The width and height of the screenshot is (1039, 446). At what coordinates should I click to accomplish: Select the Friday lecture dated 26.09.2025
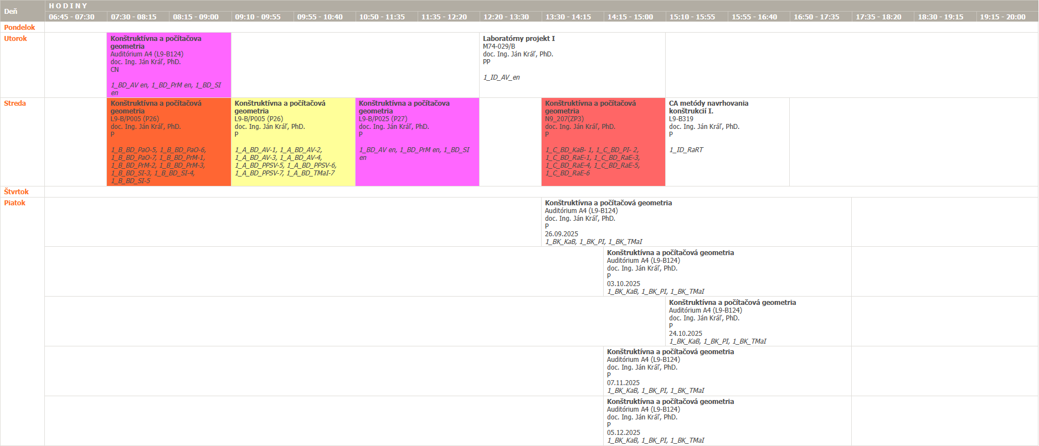click(x=696, y=222)
